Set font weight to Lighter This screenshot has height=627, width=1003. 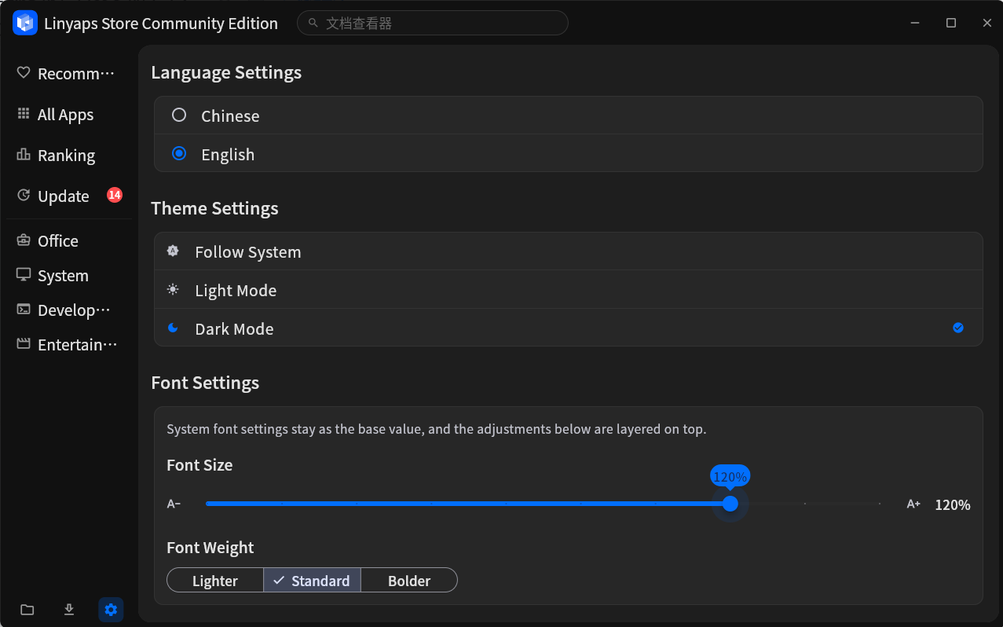215,581
